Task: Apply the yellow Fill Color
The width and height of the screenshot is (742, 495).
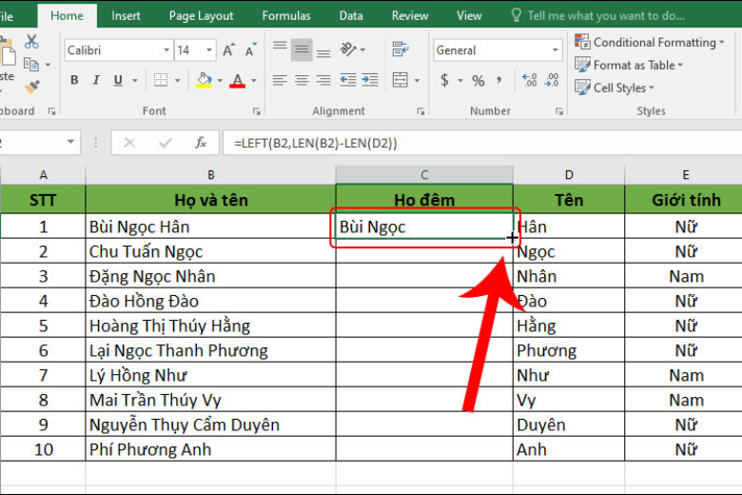Action: (x=204, y=81)
